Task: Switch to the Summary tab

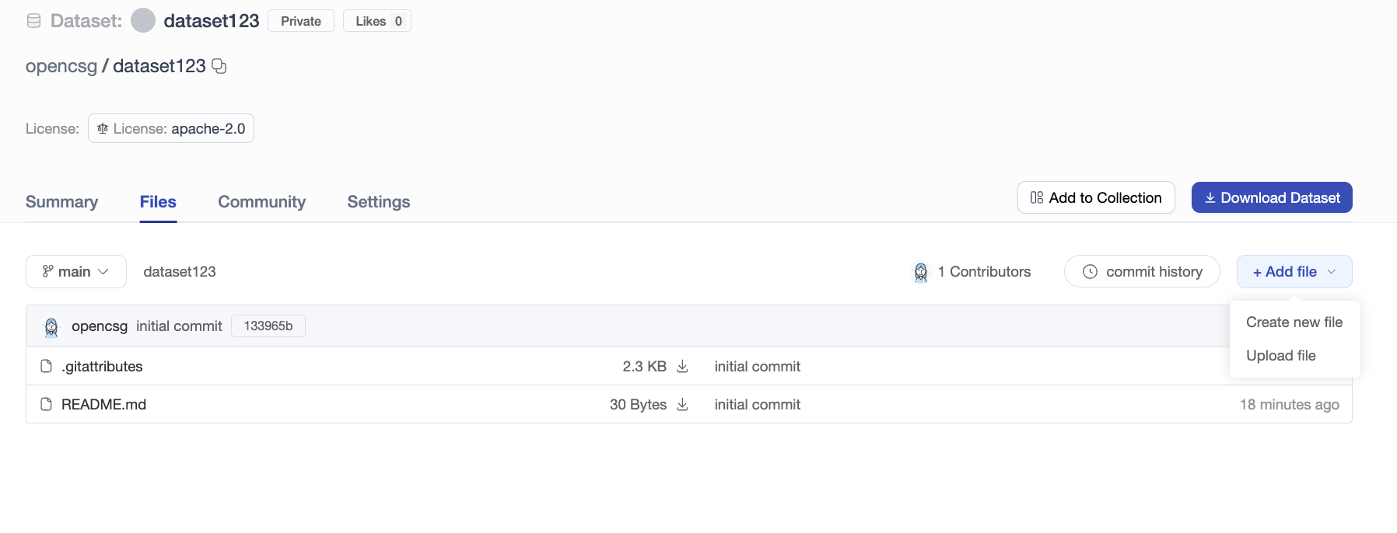Action: (x=61, y=202)
